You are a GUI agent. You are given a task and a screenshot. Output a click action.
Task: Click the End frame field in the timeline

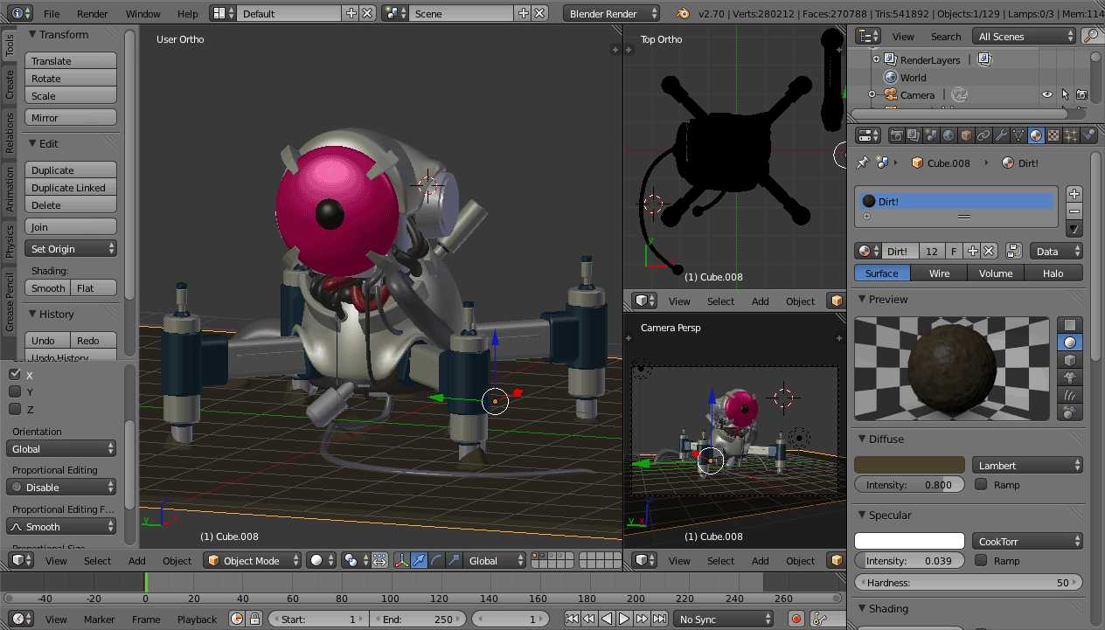419,619
